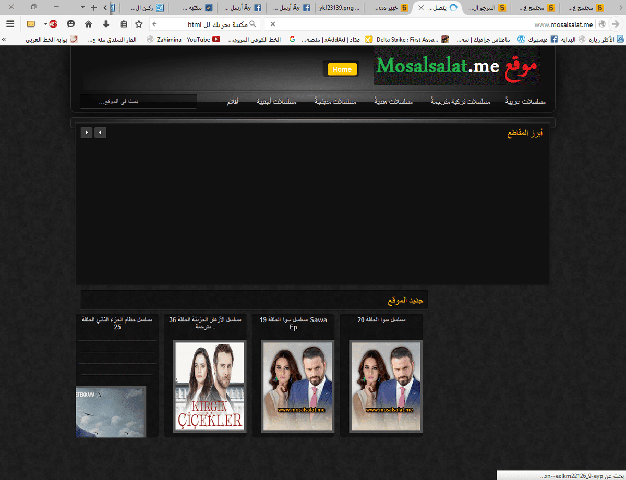Click the search go arrow in search box
Screen dimensions: 626x480
154,24
